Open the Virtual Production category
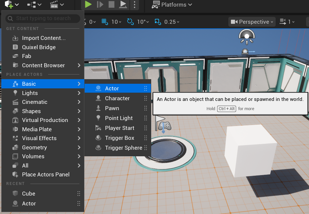Image resolution: width=309 pixels, height=214 pixels. pyautogui.click(x=43, y=120)
